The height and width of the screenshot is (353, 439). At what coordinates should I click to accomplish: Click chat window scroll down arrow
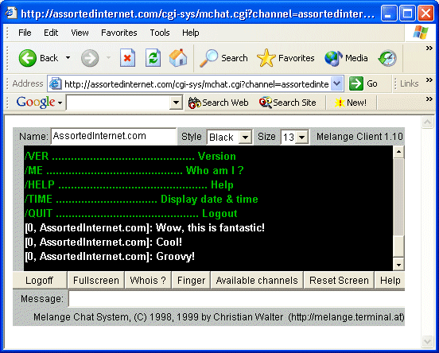click(x=398, y=265)
